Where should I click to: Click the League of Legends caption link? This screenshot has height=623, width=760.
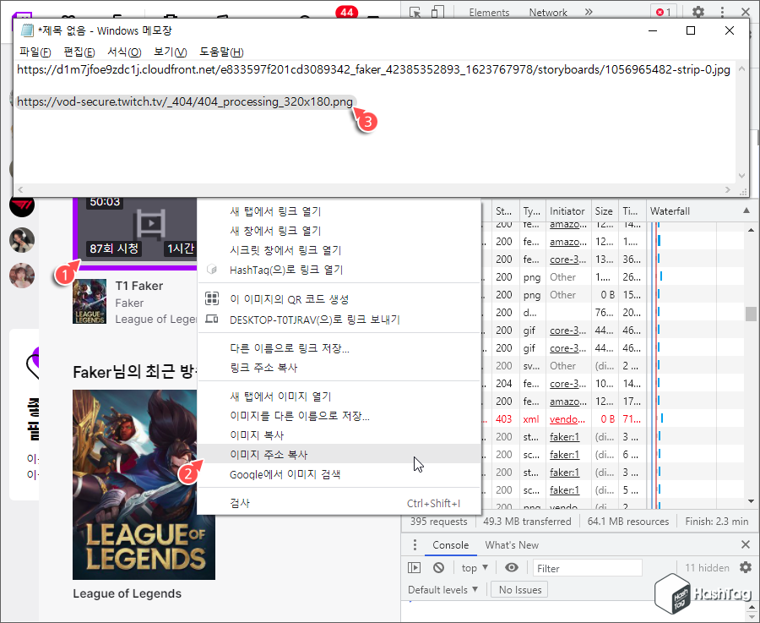pos(127,593)
